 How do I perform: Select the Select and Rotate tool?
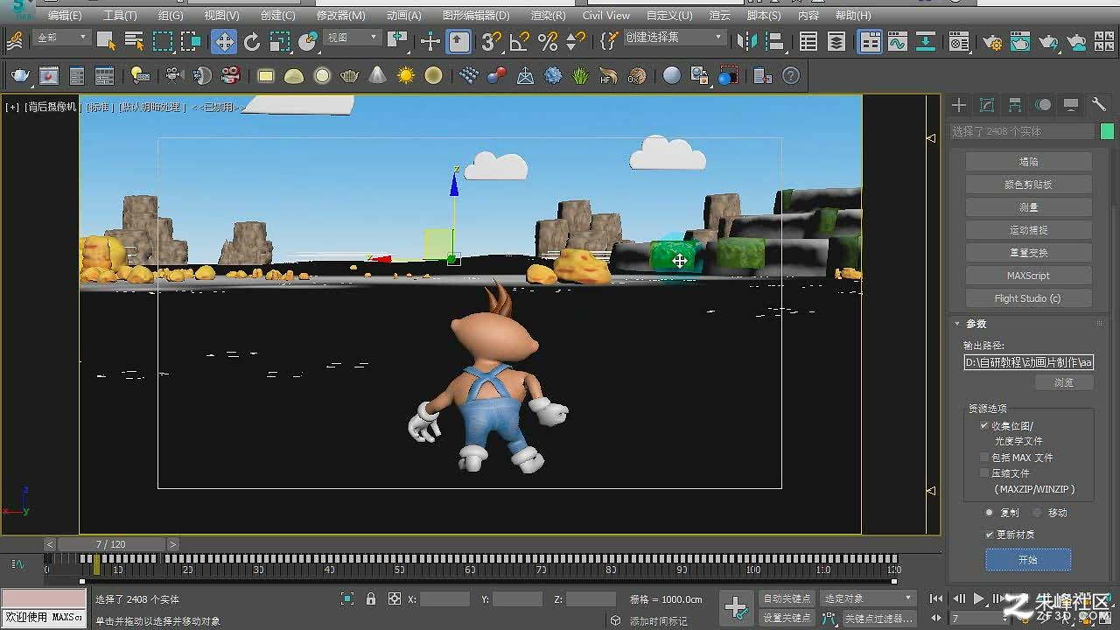(252, 41)
